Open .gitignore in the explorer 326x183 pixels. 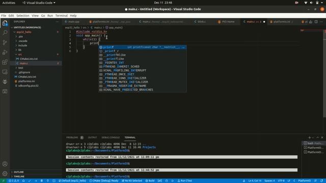click(x=36, y=72)
